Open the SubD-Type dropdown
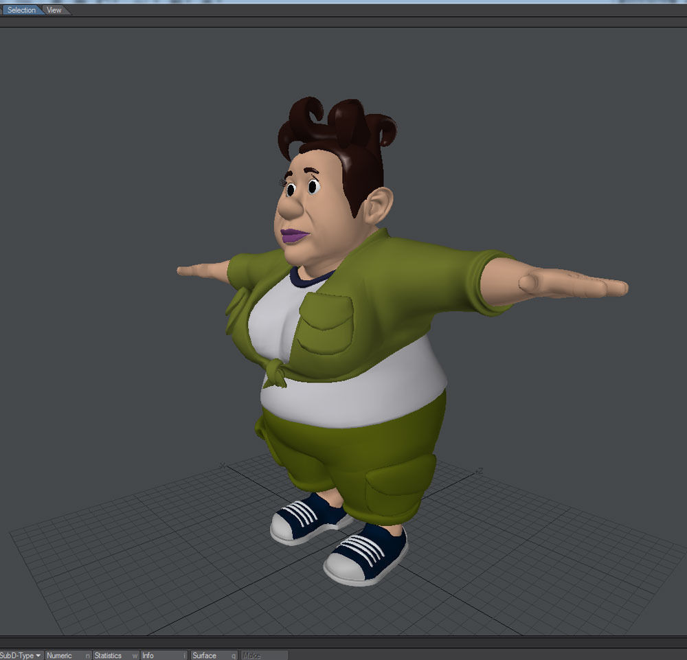Screen dimensions: 687x660 coord(21,655)
